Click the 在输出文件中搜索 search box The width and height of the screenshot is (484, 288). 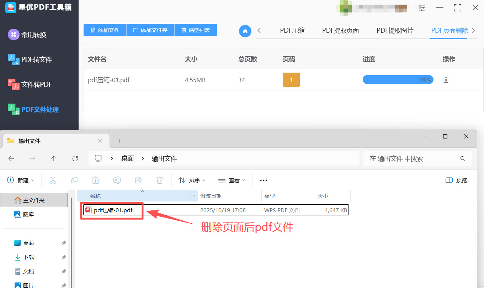(413, 158)
